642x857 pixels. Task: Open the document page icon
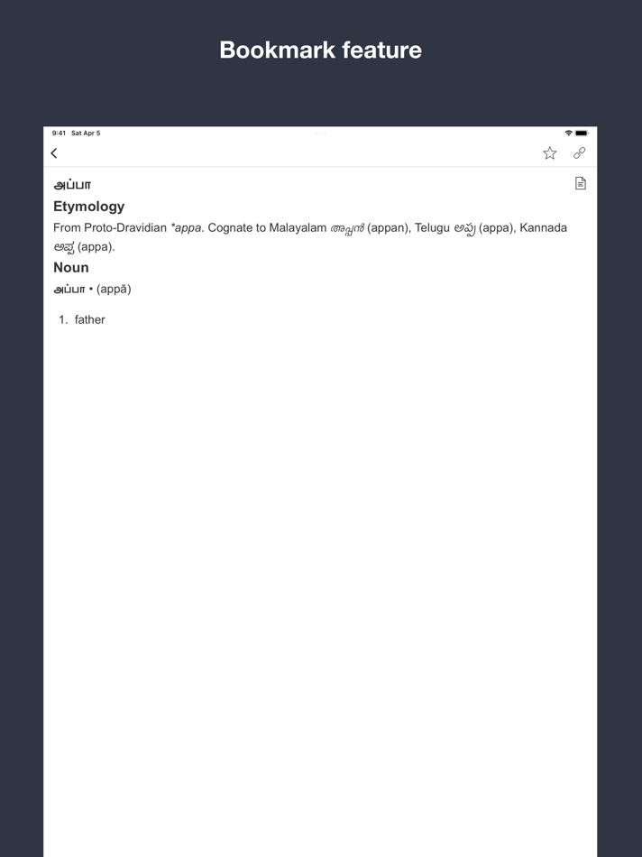click(x=581, y=183)
